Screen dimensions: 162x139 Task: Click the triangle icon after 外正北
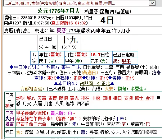[112, 83]
